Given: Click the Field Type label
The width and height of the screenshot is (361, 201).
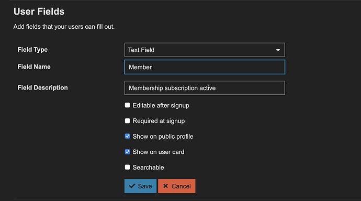Looking at the screenshot, I should (x=32, y=50).
